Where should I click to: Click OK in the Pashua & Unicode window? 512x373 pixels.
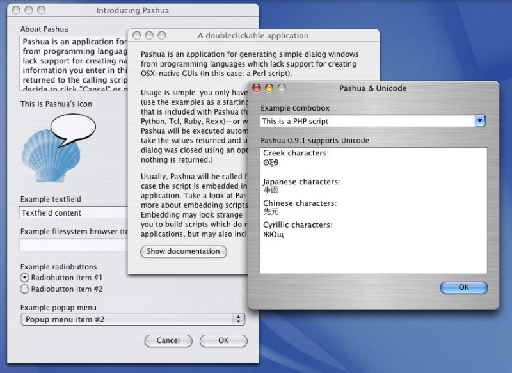463,287
